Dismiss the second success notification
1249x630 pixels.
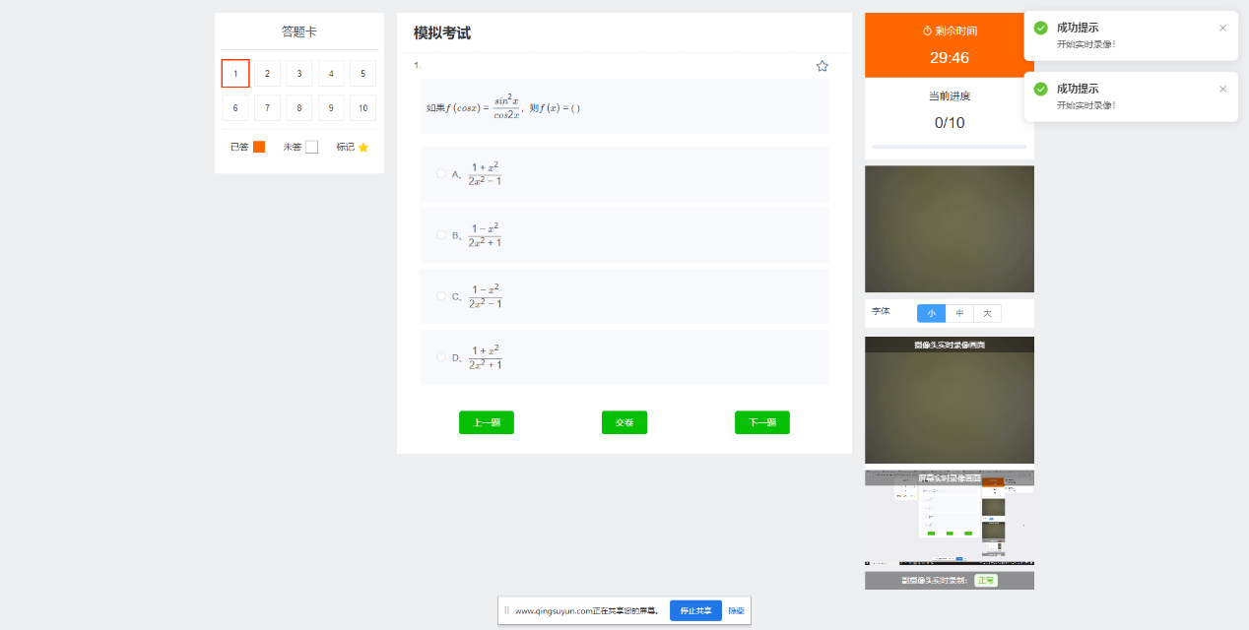[1222, 89]
